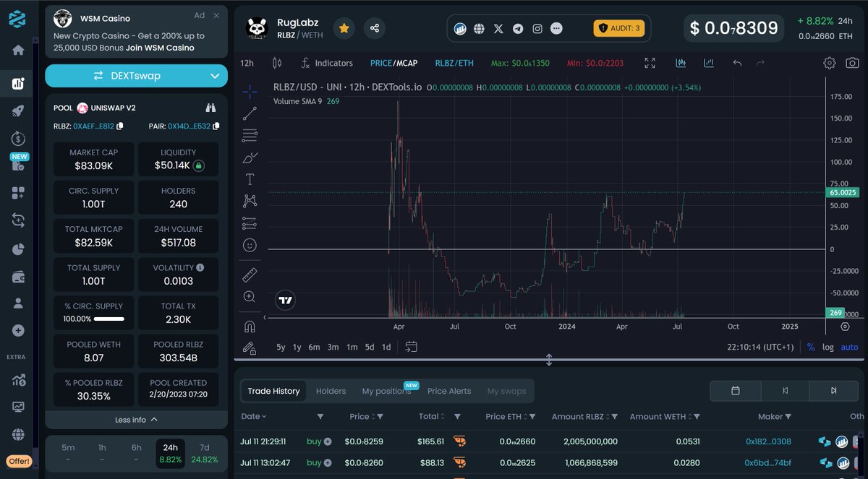Viewport: 868px width, 479px height.
Task: Click the binoculars icon in pool panel
Action: (210, 108)
